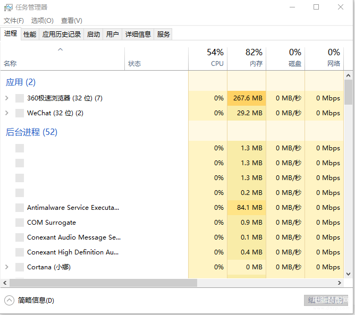Viewport: 355px width, 315px height.
Task: Click the Conexant High Definition Audio icon
Action: 20,252
